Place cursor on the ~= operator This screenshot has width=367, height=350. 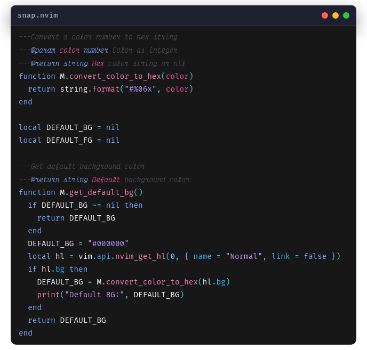[x=97, y=205]
